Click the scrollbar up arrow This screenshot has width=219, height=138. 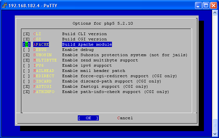(x=215, y=13)
